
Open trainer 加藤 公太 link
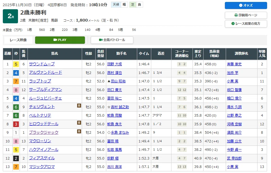[234, 141]
